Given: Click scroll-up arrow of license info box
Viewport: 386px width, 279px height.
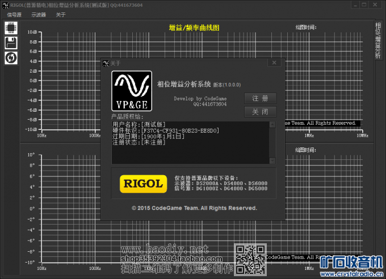Looking at the screenshot, I should click(x=273, y=124).
